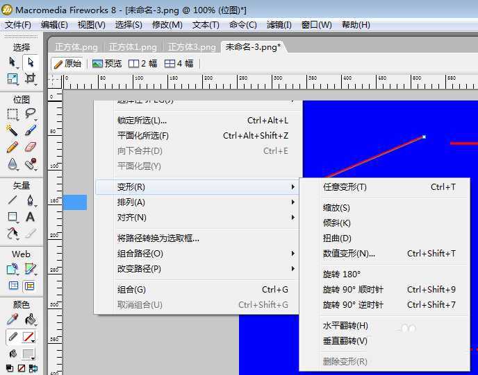This screenshot has height=375, width=478.
Task: Switch to the 正方体3.png tab
Action: tap(192, 47)
